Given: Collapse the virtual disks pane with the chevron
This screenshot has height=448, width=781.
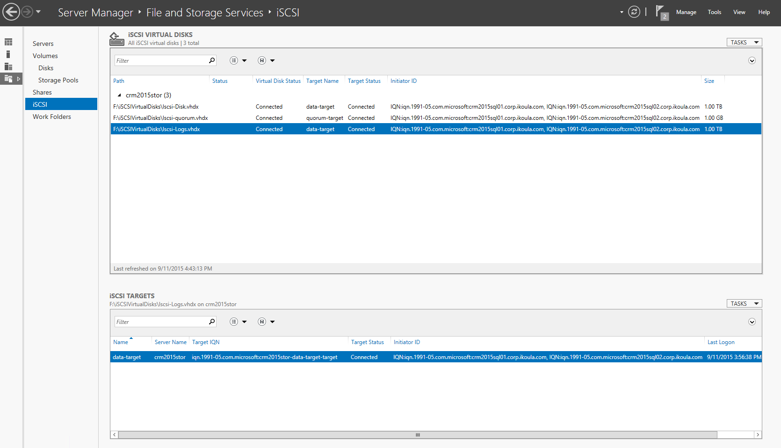Looking at the screenshot, I should (x=752, y=60).
